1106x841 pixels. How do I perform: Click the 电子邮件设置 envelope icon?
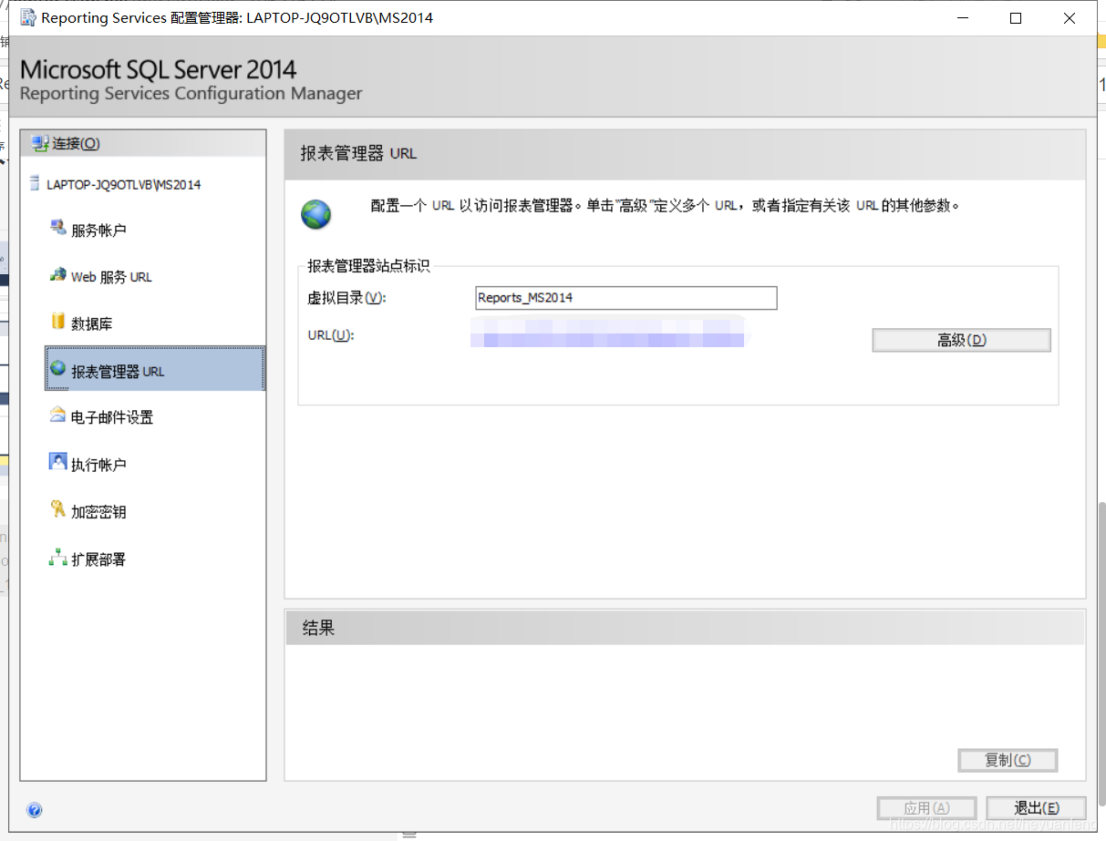coord(57,415)
